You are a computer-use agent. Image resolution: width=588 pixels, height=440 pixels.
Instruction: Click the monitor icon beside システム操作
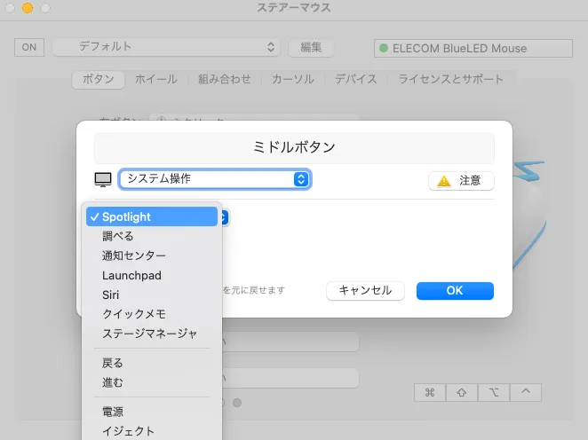point(104,179)
